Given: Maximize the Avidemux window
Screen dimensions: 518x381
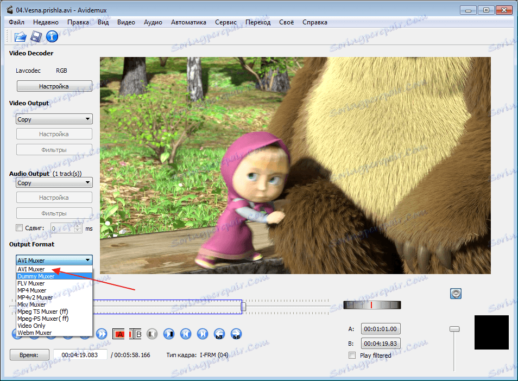Looking at the screenshot, I should click(486, 10).
